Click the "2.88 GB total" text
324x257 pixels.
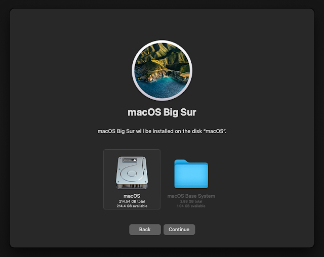coord(191,201)
